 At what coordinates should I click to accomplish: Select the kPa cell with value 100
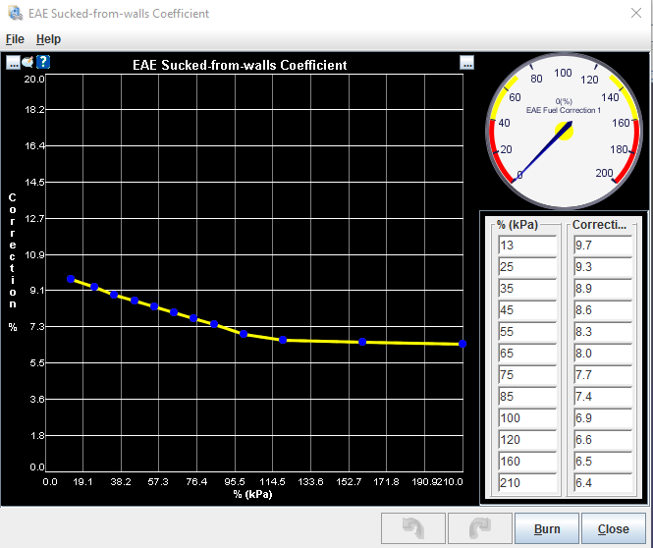pos(527,418)
